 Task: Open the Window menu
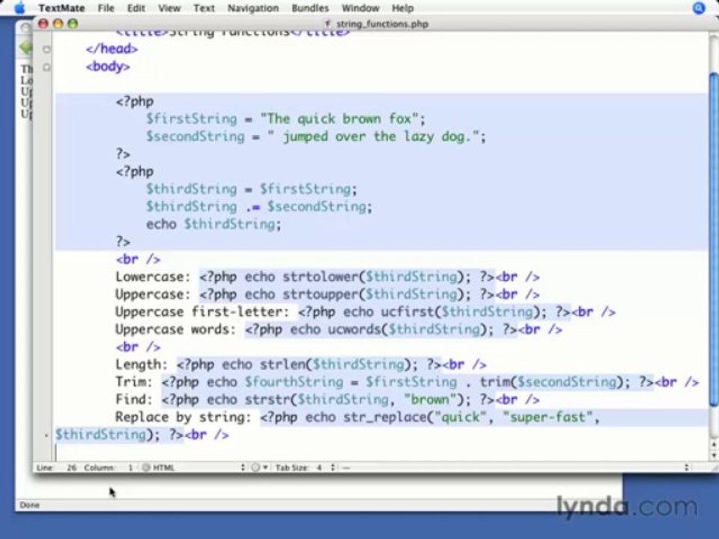click(360, 8)
